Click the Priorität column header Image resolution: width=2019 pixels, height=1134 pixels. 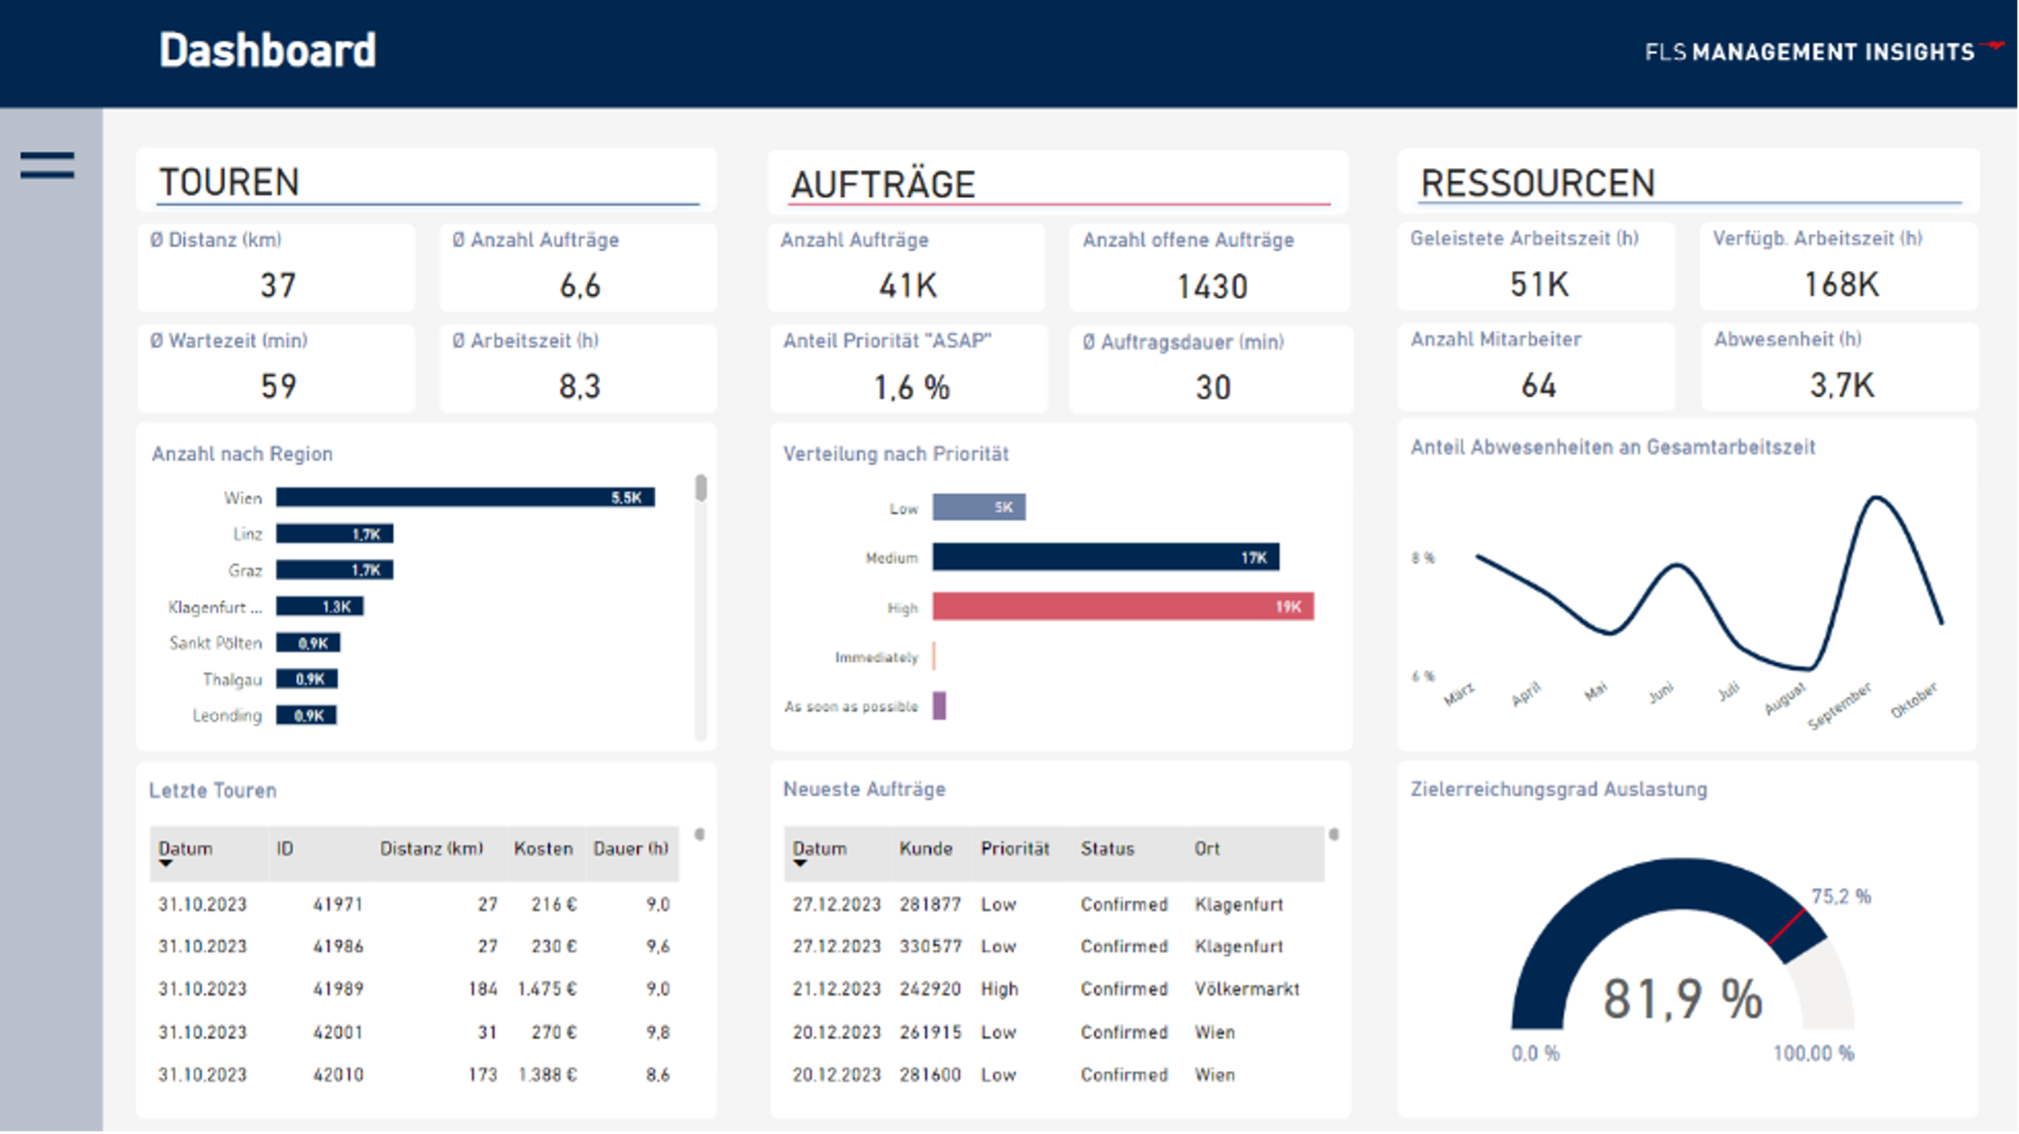[x=1015, y=849]
